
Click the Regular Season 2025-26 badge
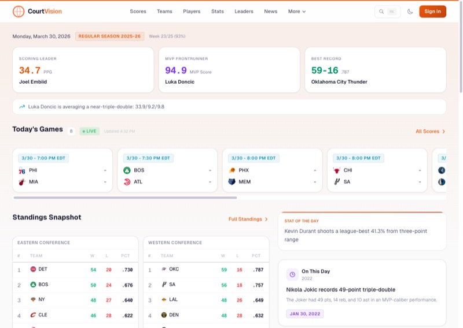[109, 36]
